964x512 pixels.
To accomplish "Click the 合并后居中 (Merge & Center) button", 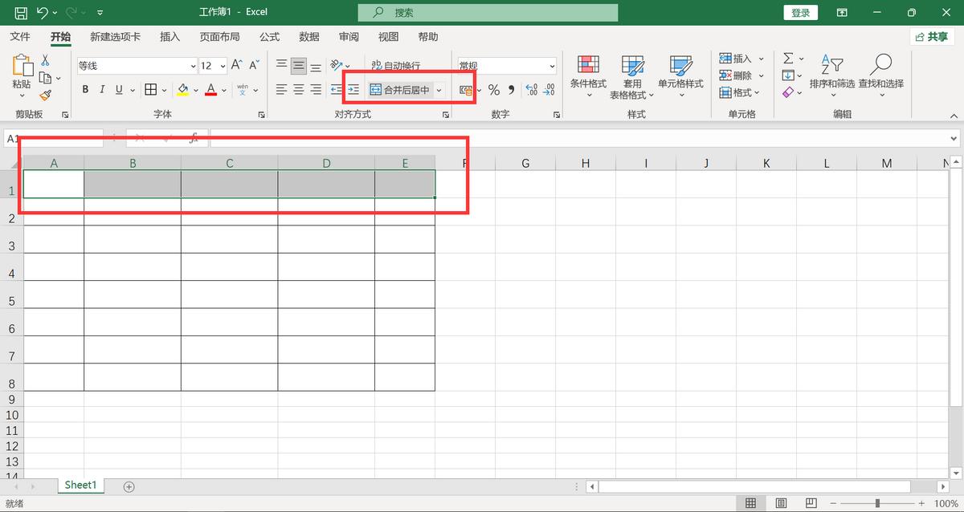I will [400, 89].
